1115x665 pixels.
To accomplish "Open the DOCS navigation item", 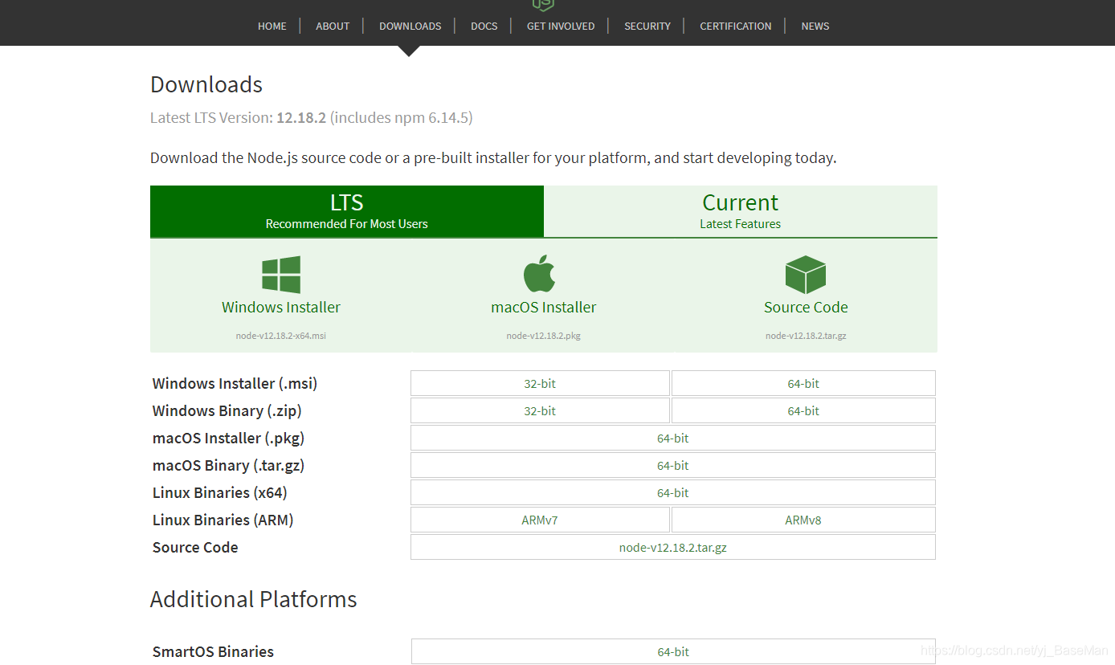I will point(484,26).
